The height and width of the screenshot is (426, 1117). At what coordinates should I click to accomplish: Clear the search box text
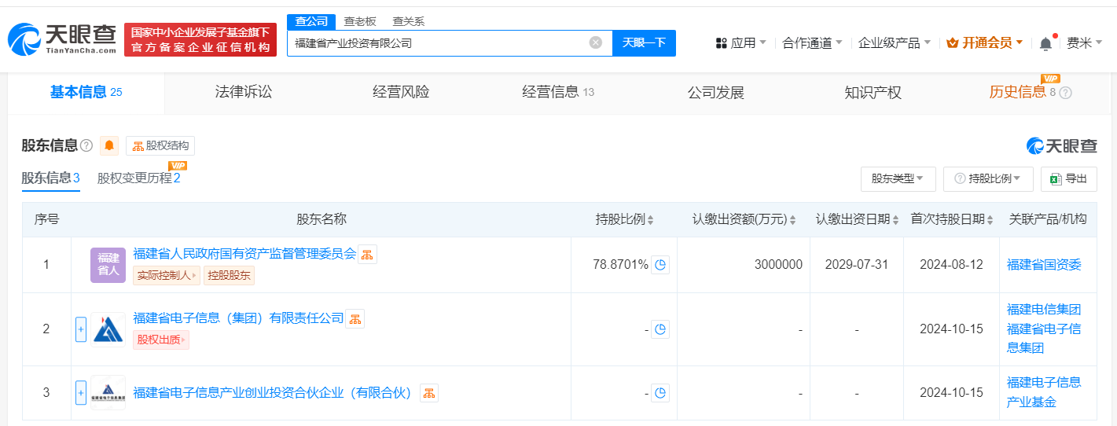(x=596, y=42)
